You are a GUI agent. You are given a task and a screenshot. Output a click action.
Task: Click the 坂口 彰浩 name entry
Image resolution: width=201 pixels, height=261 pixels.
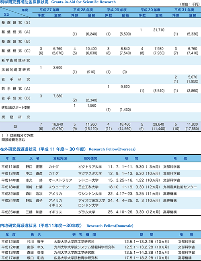(x=35, y=258)
